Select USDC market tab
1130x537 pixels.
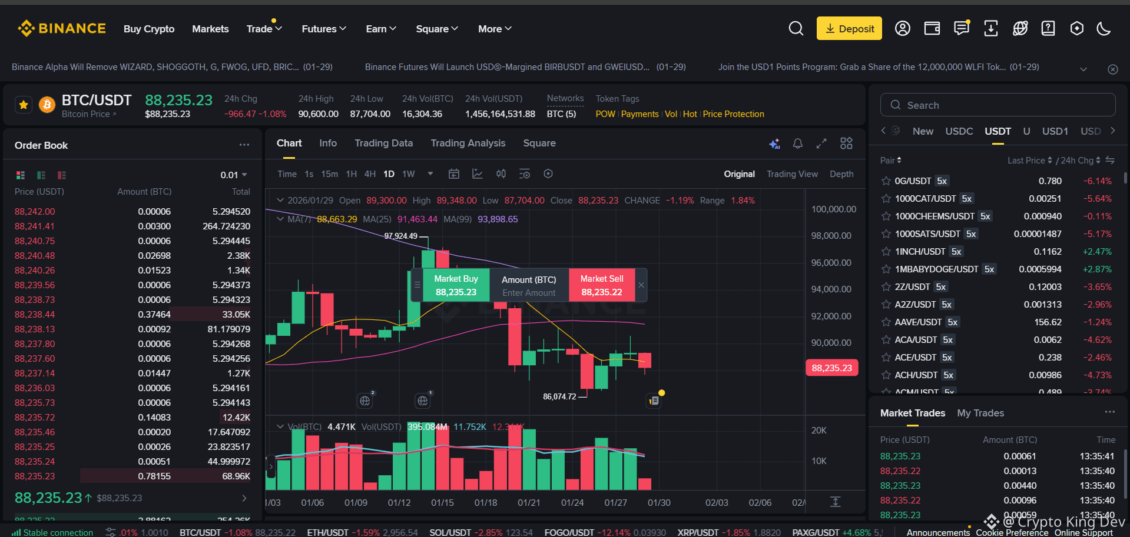coord(959,131)
